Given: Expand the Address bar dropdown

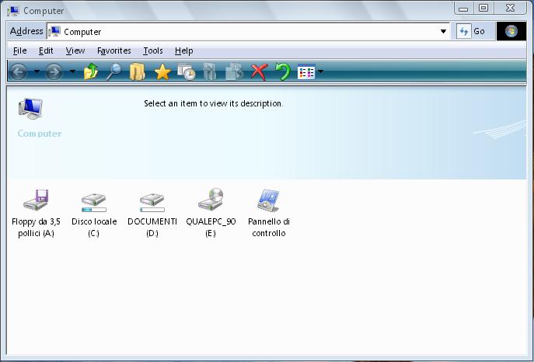Looking at the screenshot, I should point(443,31).
